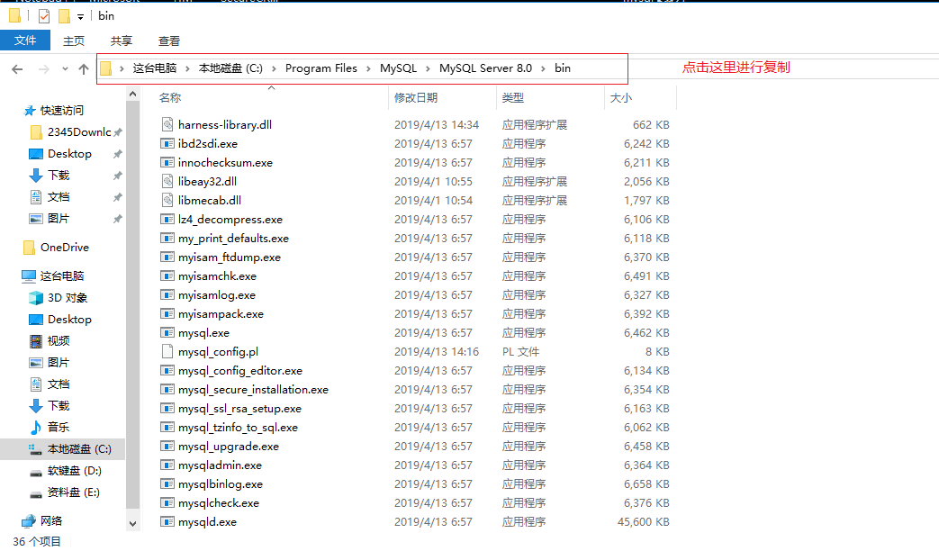Image resolution: width=939 pixels, height=551 pixels.
Task: Expand chevron after 本地磁盘 (C:) in address bar
Action: (x=274, y=68)
